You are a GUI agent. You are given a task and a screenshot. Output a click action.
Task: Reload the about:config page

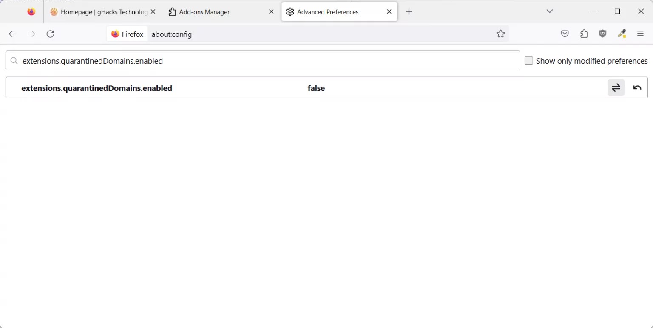50,34
